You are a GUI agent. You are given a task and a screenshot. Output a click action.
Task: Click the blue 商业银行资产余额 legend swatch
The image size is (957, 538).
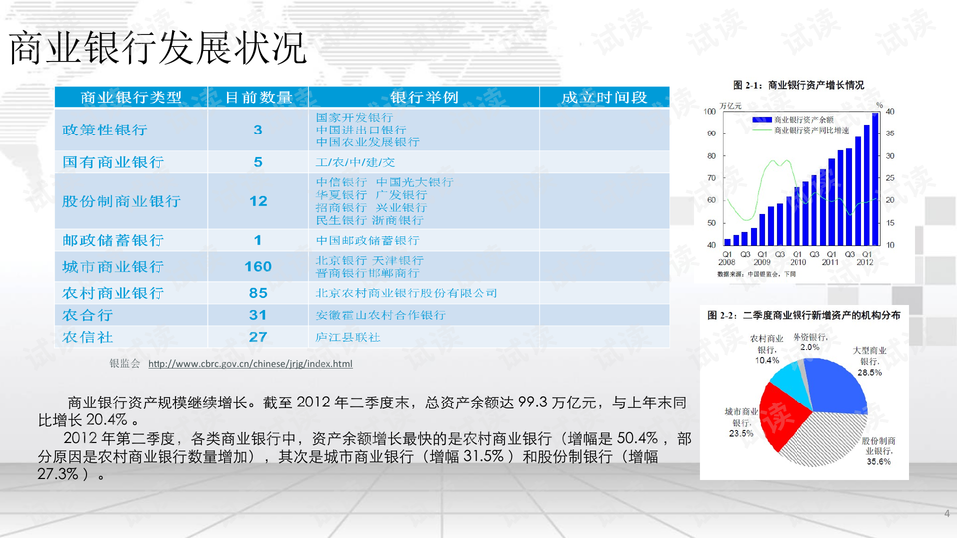pyautogui.click(x=761, y=119)
